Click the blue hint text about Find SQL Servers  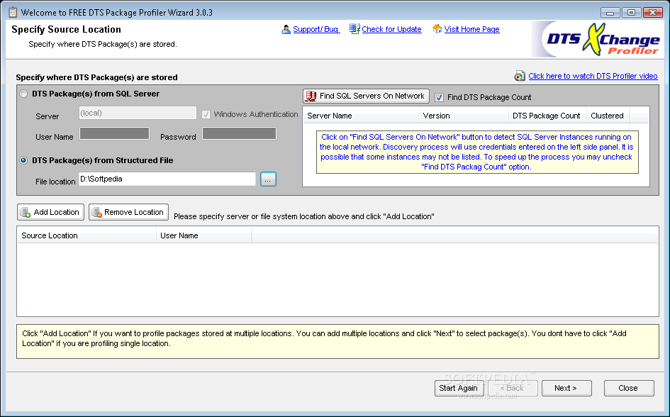tap(477, 152)
